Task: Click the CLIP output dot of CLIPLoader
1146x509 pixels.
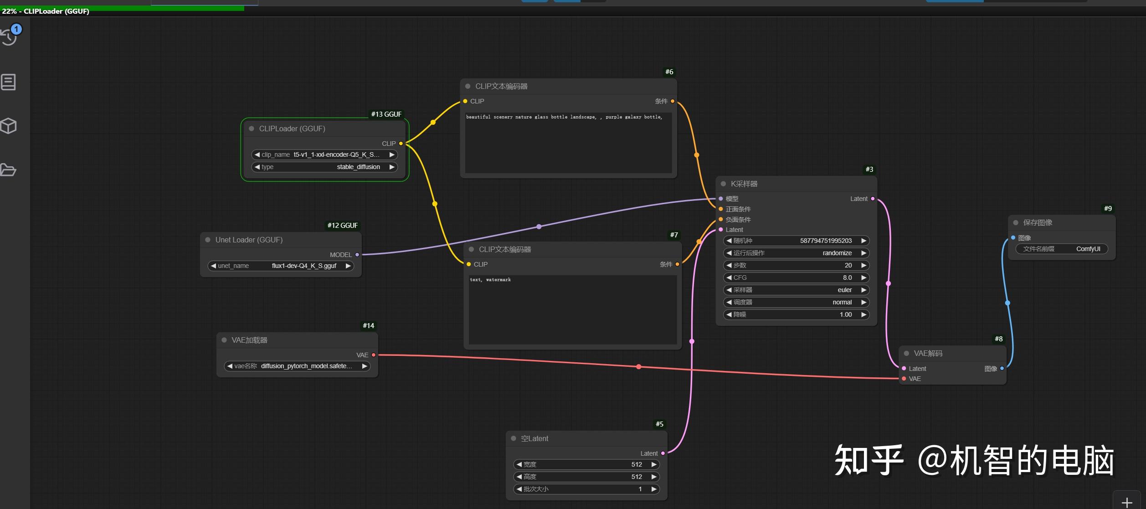Action: pyautogui.click(x=401, y=144)
